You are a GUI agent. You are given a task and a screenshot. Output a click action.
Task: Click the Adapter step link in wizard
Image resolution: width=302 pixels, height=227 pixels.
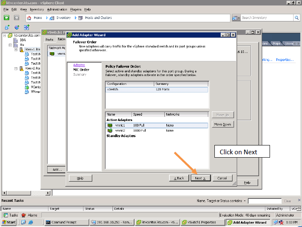79,65
